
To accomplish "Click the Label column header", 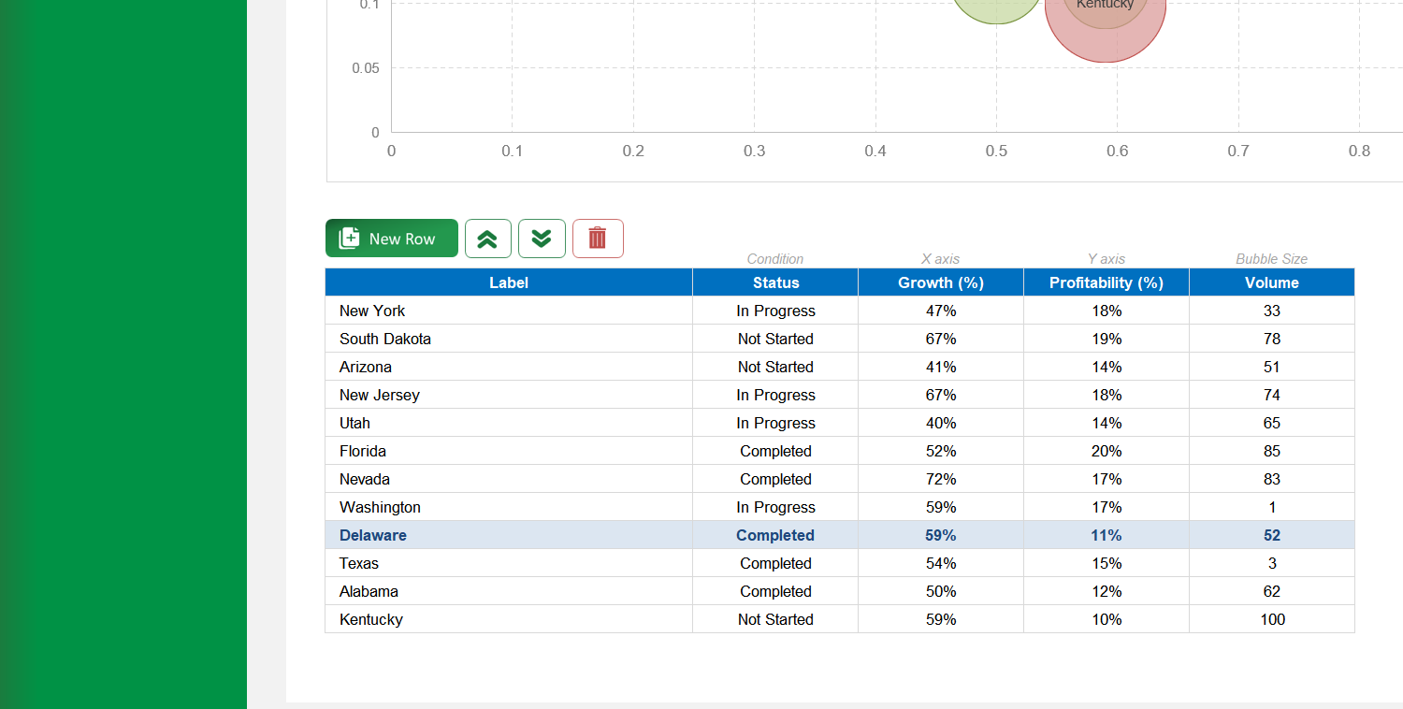I will pos(509,282).
